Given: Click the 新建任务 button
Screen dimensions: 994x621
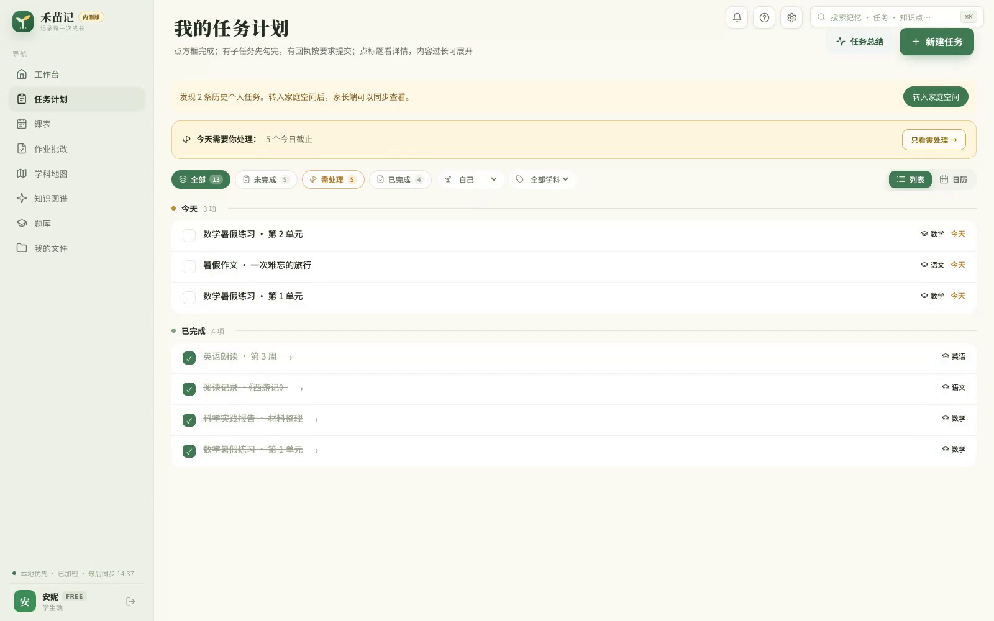Looking at the screenshot, I should point(937,42).
